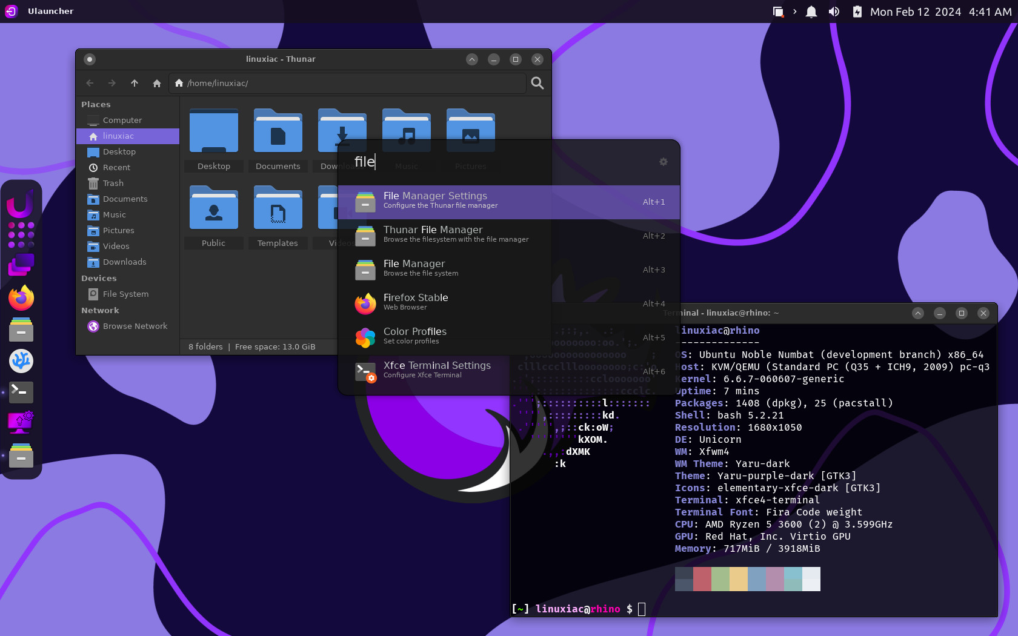Viewport: 1018px width, 636px height.
Task: Open the Documents folder icon
Action: coord(278,131)
